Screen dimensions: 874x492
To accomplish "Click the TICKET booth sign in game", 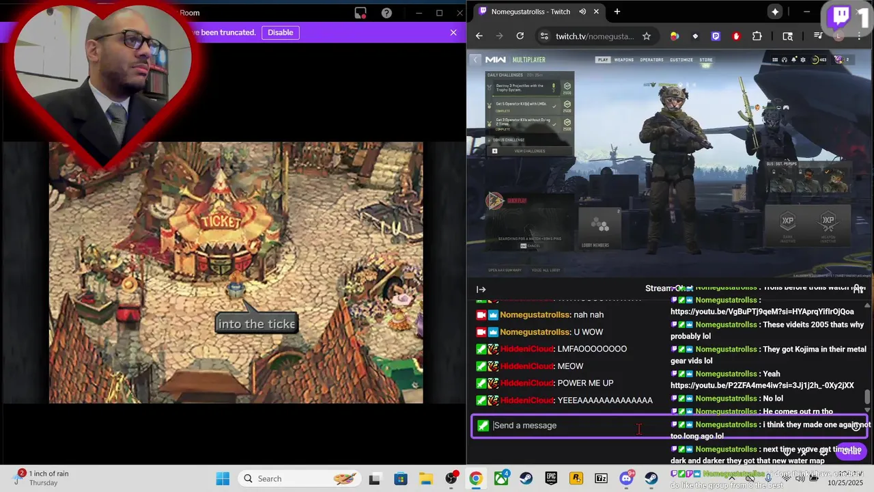I will tap(221, 221).
